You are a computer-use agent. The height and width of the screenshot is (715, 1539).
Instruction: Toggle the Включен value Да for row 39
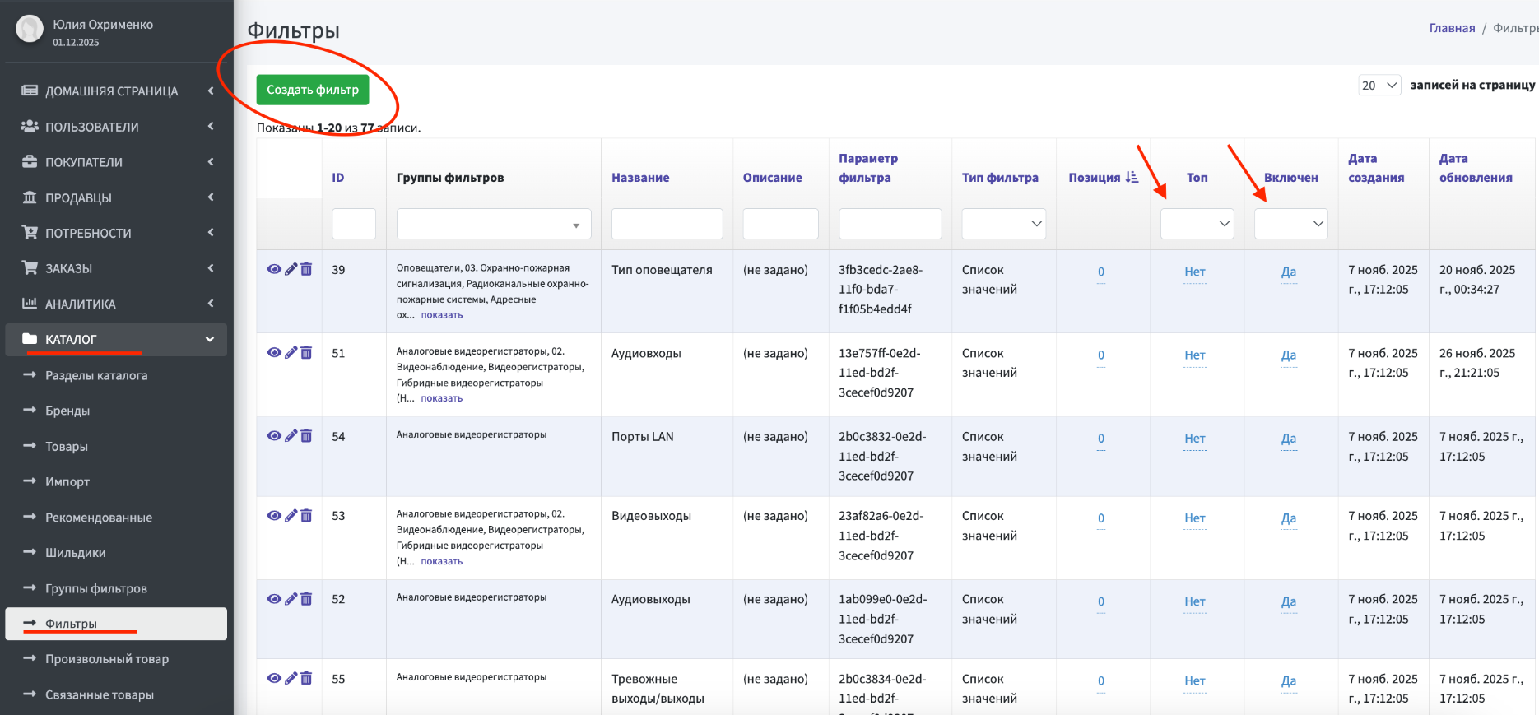1288,272
